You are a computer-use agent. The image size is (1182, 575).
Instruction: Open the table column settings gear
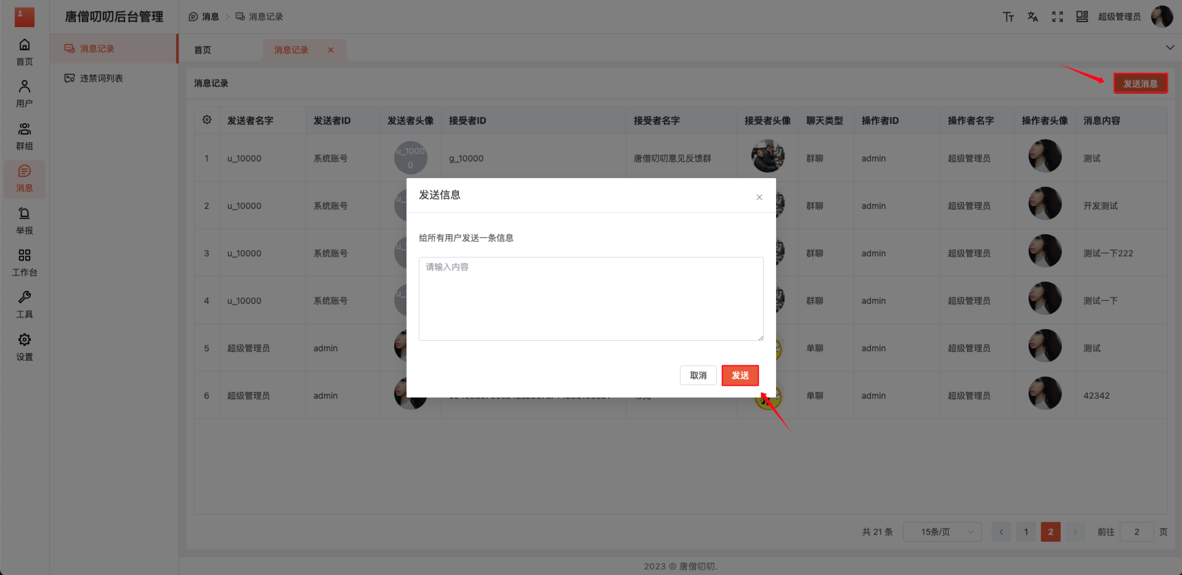click(x=207, y=120)
